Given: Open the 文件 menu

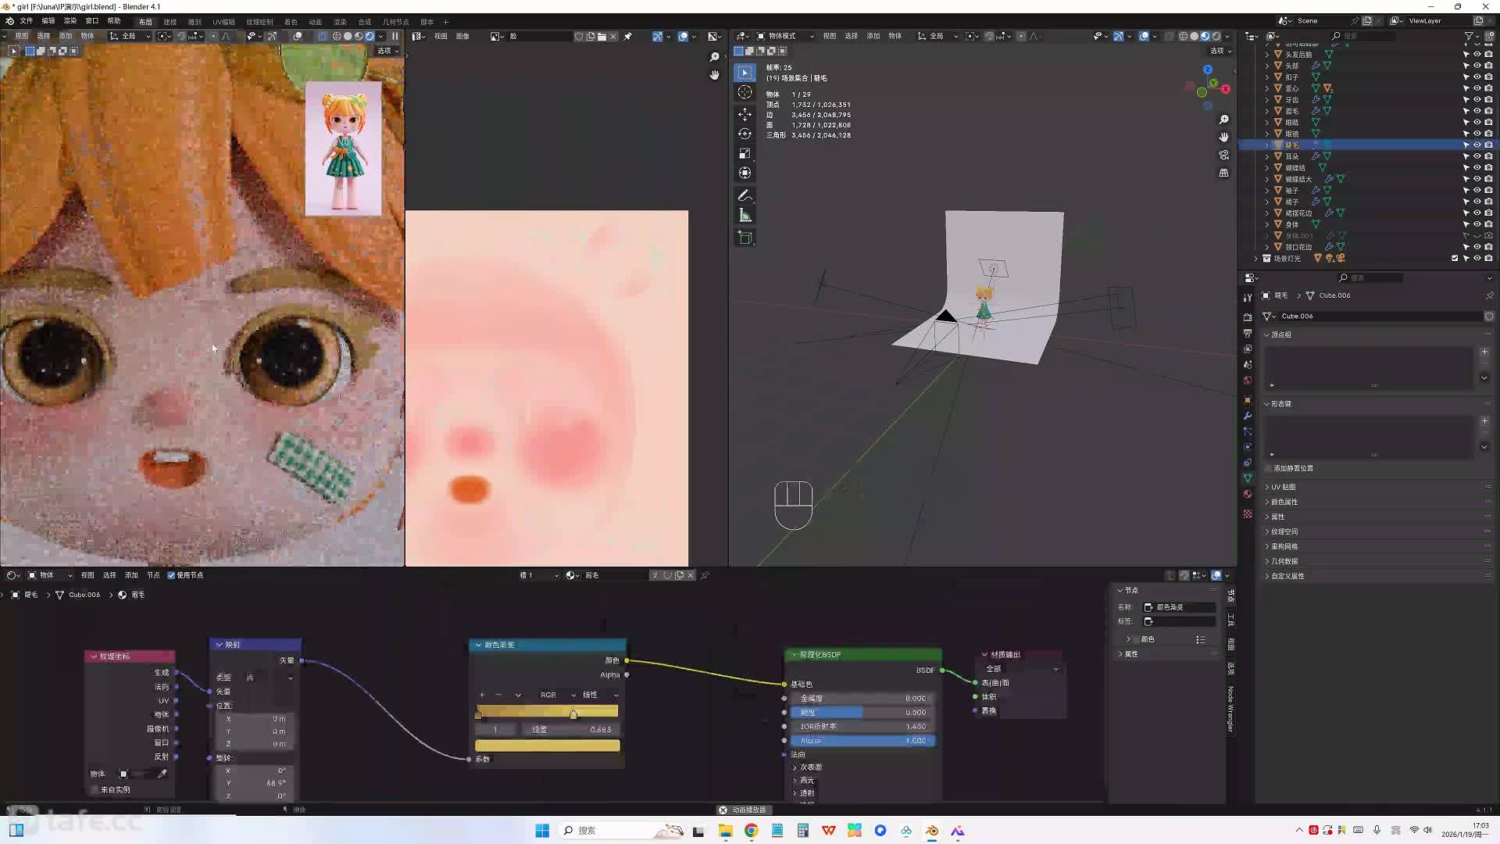Looking at the screenshot, I should coord(26,21).
